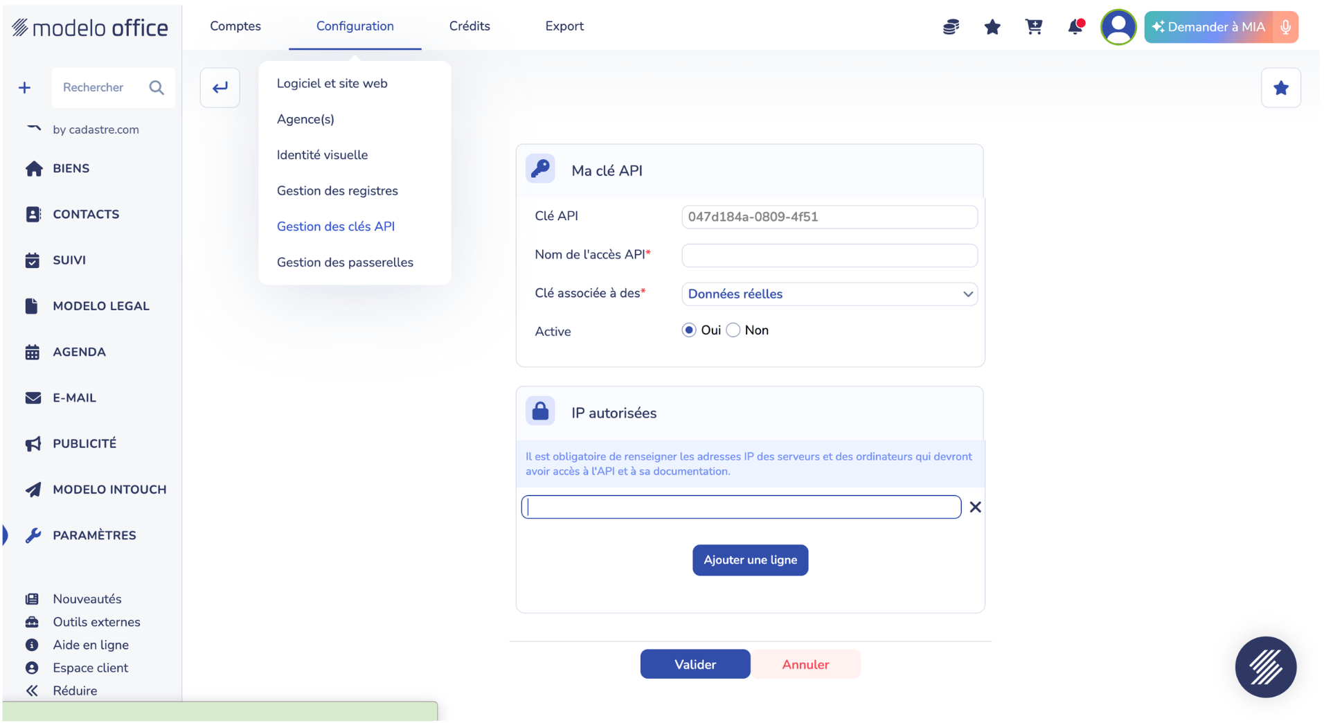1324x723 pixels.
Task: Open Contacts in the sidebar
Action: pyautogui.click(x=73, y=214)
